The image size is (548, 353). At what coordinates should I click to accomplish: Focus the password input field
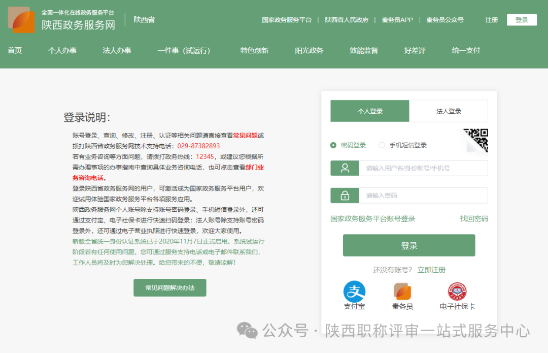423,196
